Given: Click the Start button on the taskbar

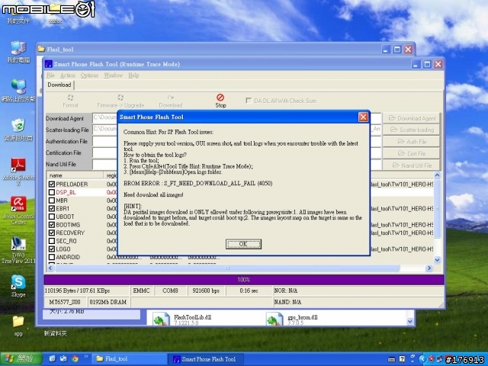Looking at the screenshot, I should (x=21, y=359).
